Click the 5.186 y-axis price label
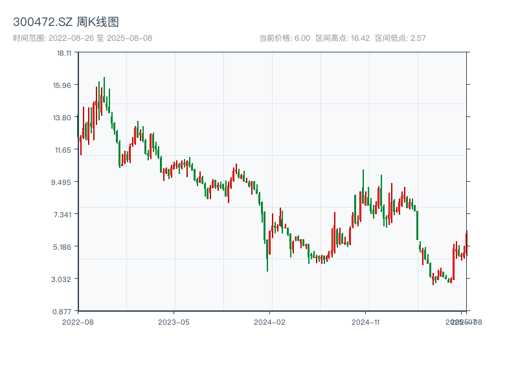Viewport: 518px width, 388px height. click(63, 247)
